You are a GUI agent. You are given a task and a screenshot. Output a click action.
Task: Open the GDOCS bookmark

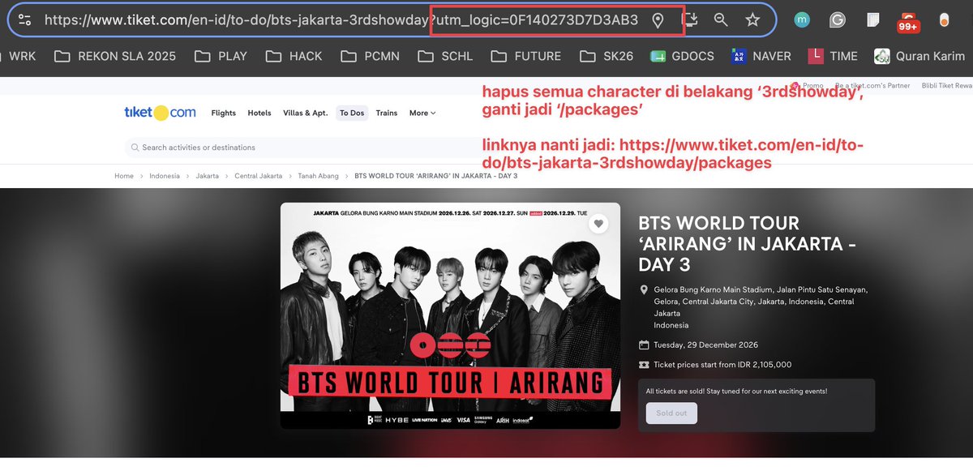(682, 56)
